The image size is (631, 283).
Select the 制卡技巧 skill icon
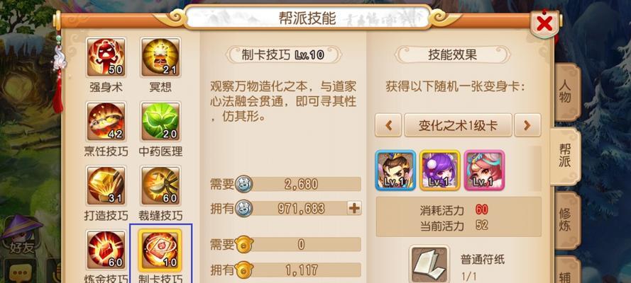coord(160,250)
